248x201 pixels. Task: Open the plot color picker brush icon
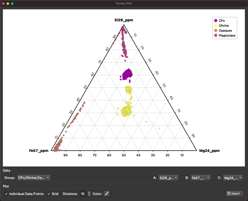pos(106,193)
